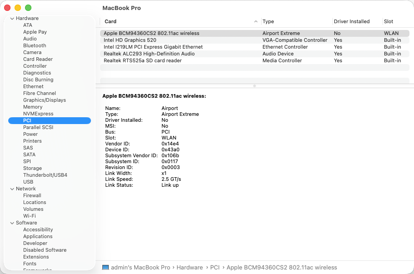Open Storage information

(x=32, y=168)
